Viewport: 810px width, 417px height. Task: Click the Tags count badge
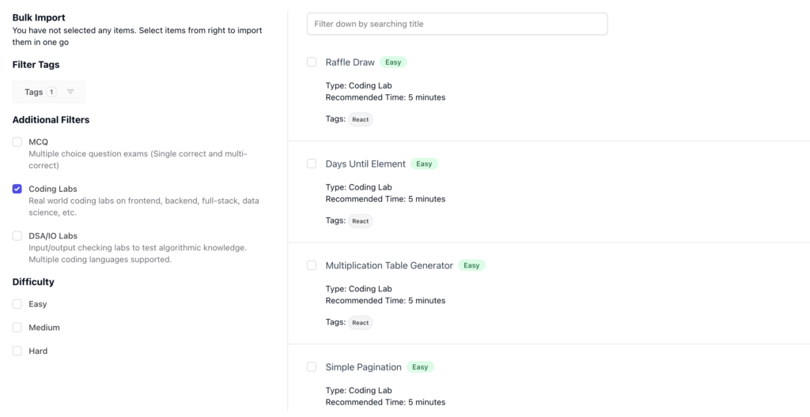coord(51,92)
